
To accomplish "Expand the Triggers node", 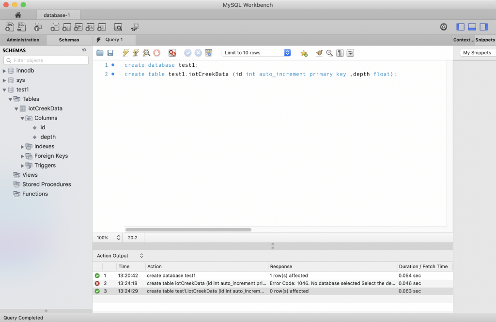I will pos(22,166).
